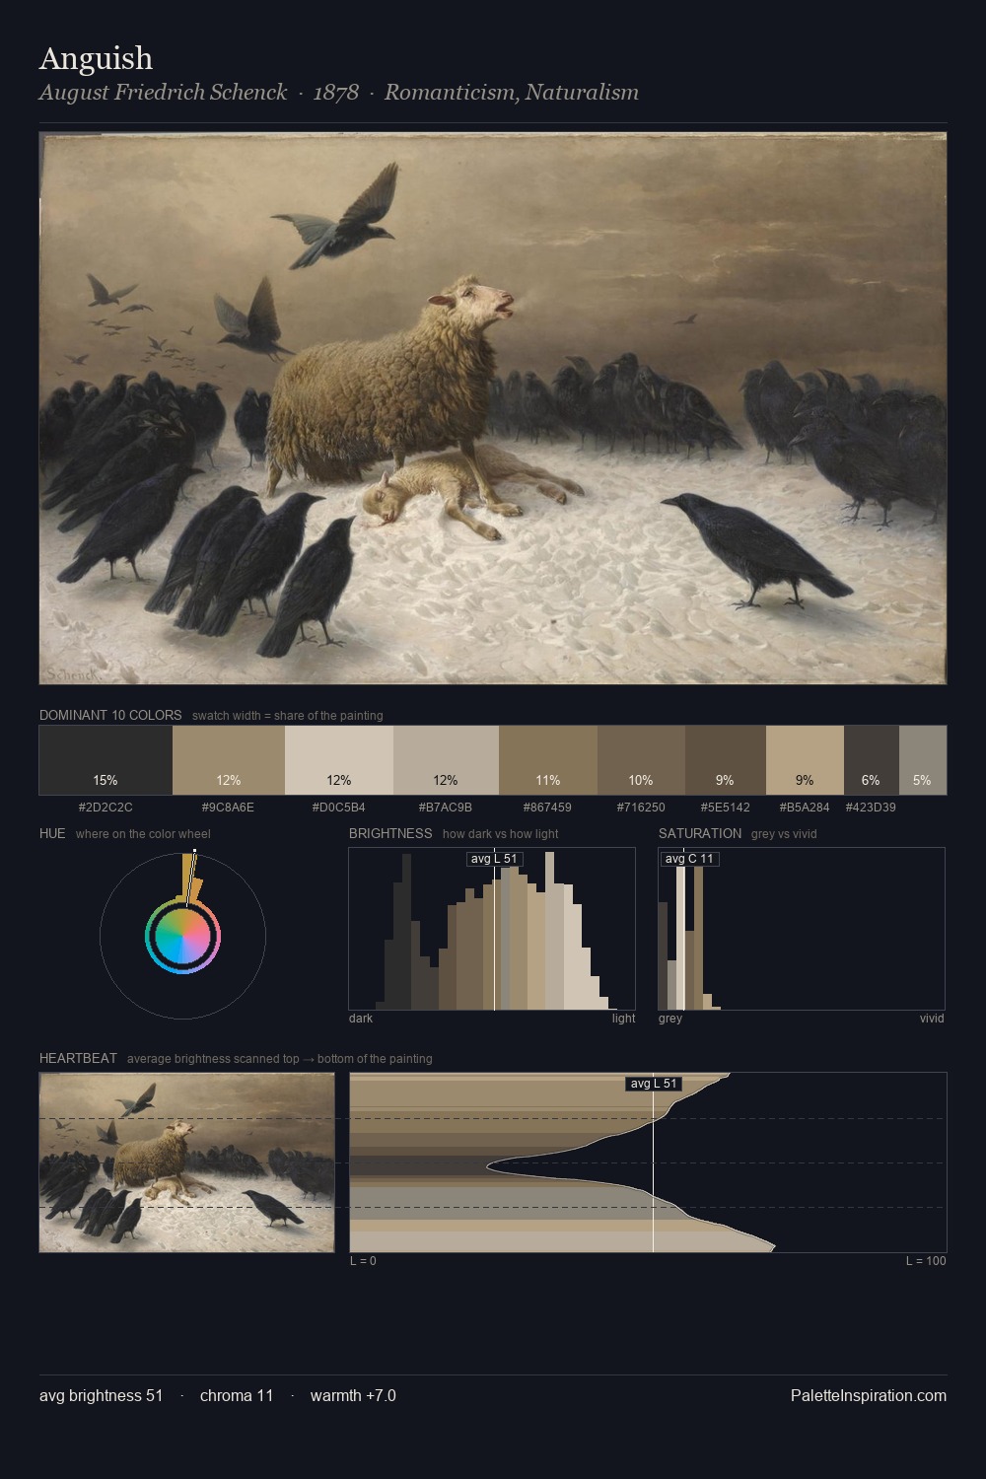Click the small heartbeat painting thumbnail
This screenshot has width=986, height=1479.
pos(187,1162)
